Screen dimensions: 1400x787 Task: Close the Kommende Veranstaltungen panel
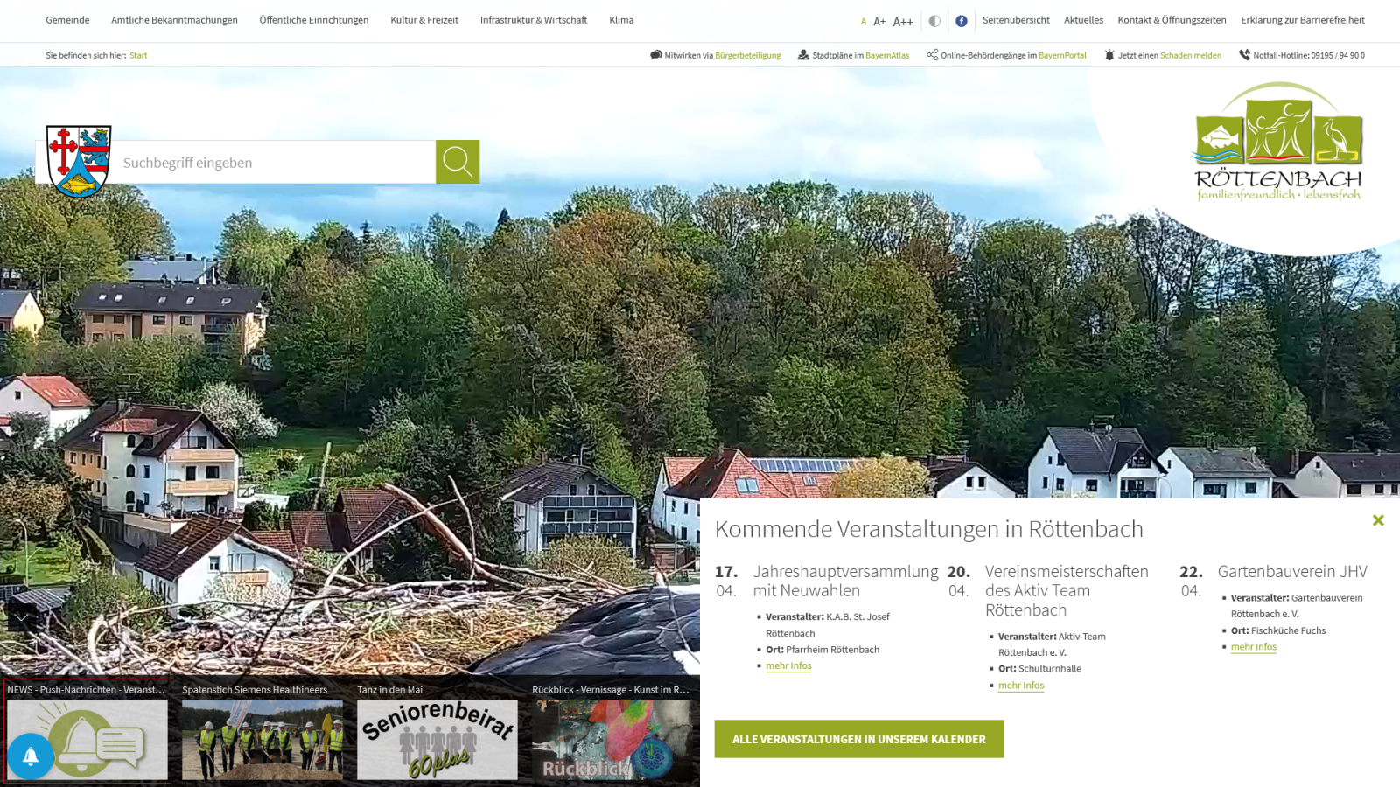pyautogui.click(x=1378, y=520)
